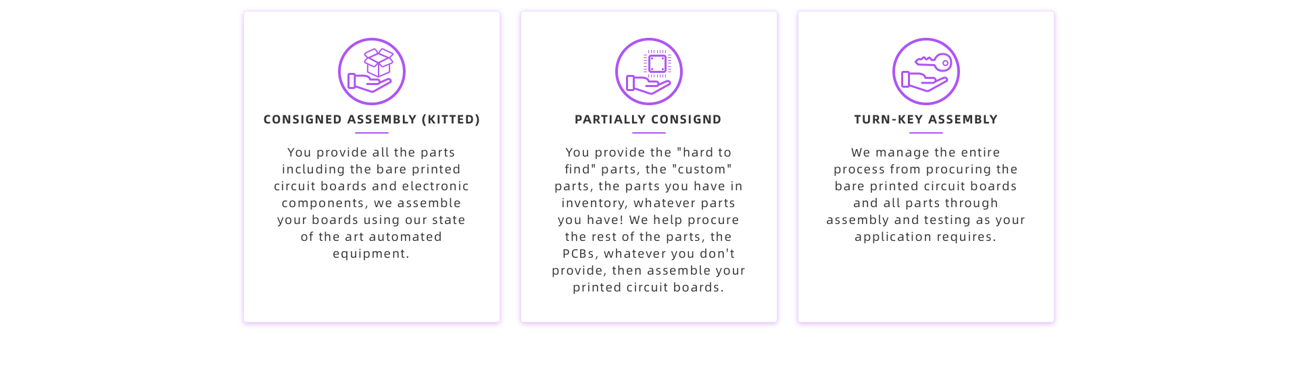The width and height of the screenshot is (1298, 390).
Task: Click the line "printed circuit boards." ending the middle card
Action: coord(649,287)
